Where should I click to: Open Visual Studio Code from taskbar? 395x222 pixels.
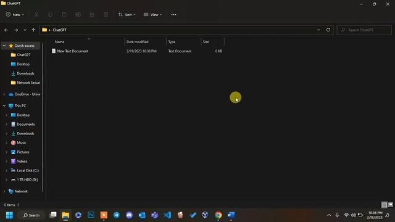pos(167,215)
